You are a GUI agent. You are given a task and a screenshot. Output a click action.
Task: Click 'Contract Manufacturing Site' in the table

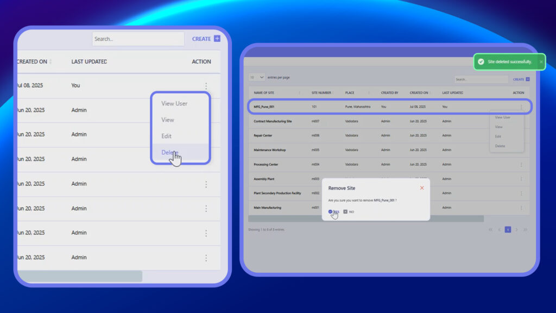coord(273,121)
